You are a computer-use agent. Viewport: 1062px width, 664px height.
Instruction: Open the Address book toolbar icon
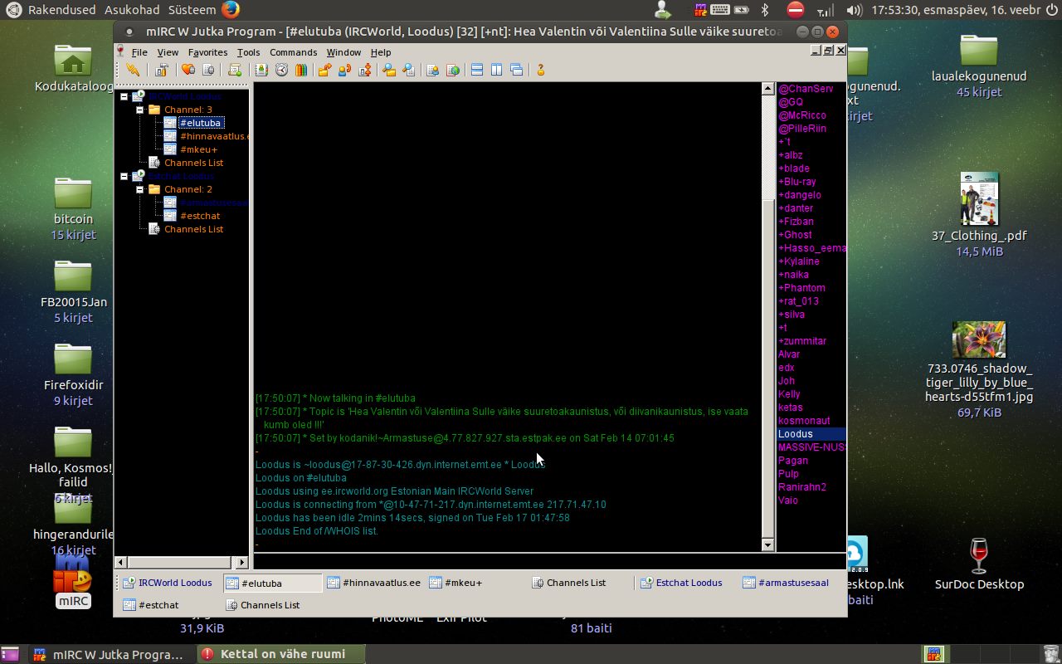pos(261,70)
